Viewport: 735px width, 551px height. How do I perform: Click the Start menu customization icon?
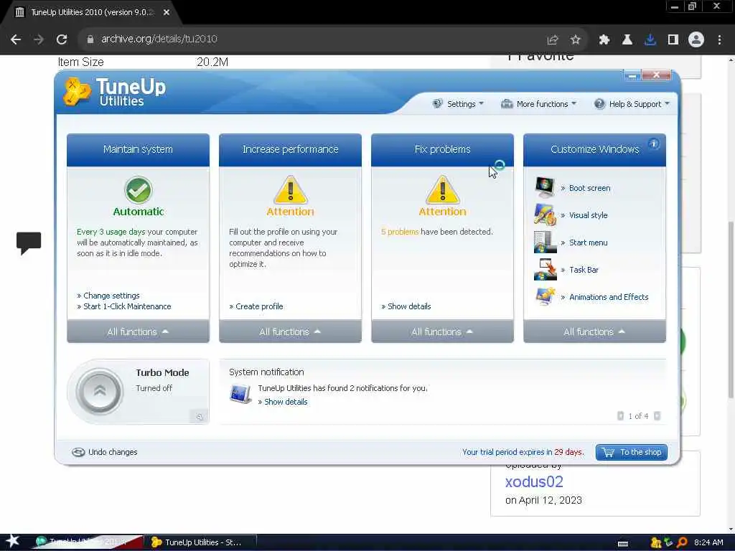pos(545,242)
